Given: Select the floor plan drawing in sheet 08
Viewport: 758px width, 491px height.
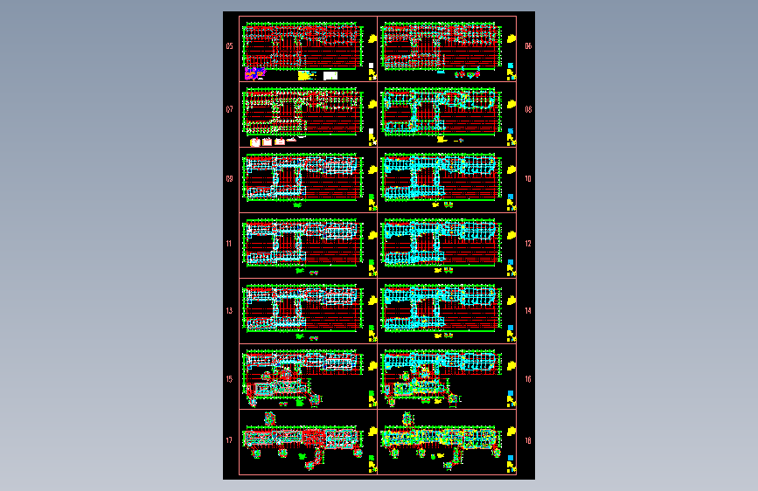Looking at the screenshot, I should (441, 111).
